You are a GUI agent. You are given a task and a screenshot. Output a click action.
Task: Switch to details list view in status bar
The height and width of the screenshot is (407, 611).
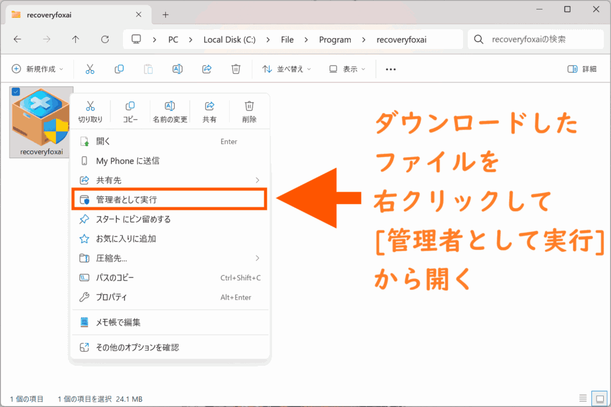(x=582, y=398)
